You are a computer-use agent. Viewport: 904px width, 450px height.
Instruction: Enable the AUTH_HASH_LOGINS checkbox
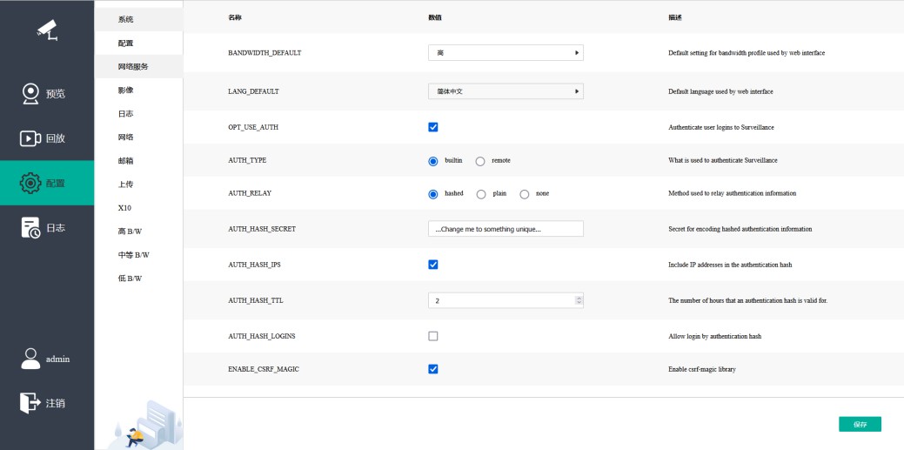coord(433,336)
